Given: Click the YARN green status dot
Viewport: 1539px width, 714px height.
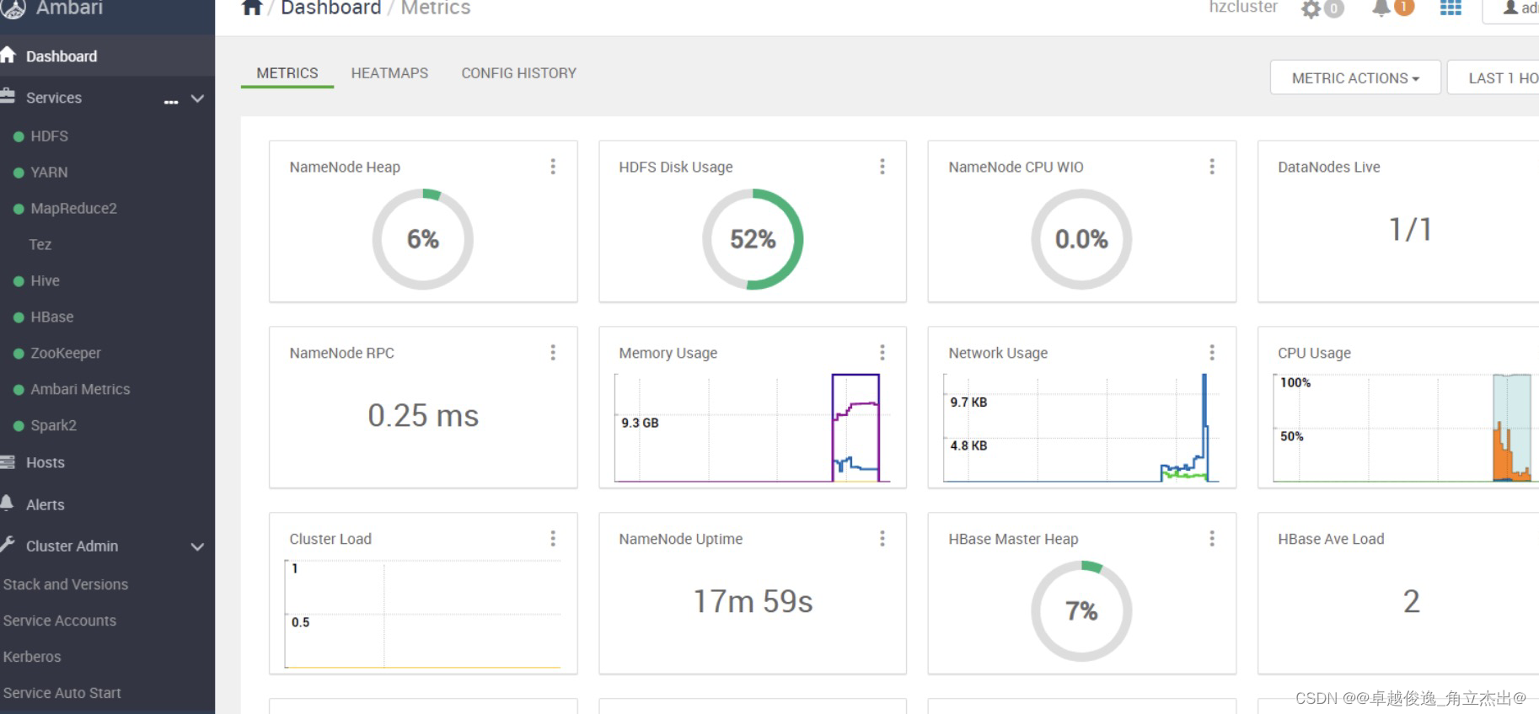Looking at the screenshot, I should click(x=19, y=173).
